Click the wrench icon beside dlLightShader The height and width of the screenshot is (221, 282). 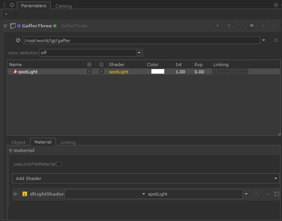point(268,194)
